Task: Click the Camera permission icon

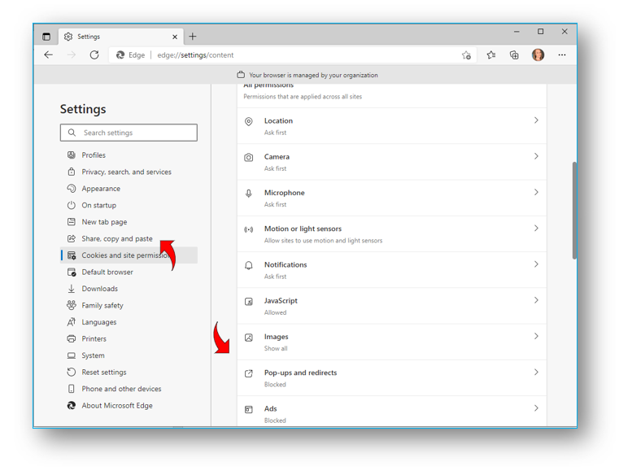Action: click(x=249, y=158)
